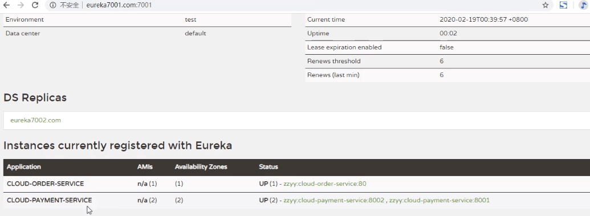
Task: Click the Application column header
Action: pyautogui.click(x=24, y=167)
